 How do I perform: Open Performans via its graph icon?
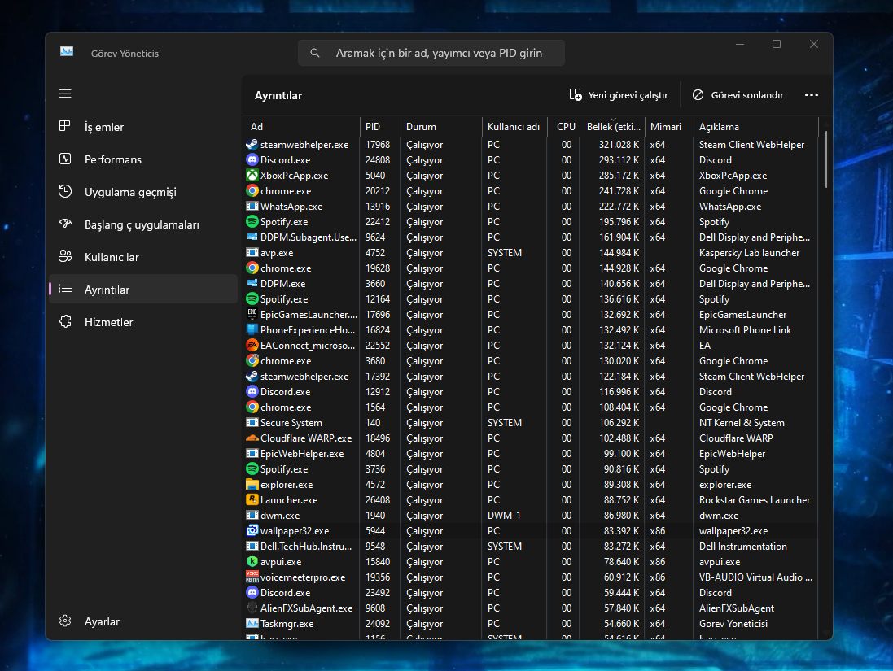click(65, 159)
